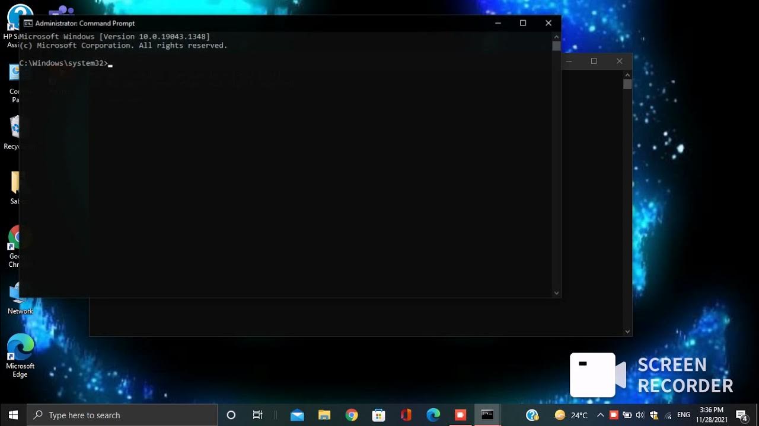Viewport: 759px width, 426px height.
Task: Open the battery power tray icon
Action: pyautogui.click(x=627, y=415)
